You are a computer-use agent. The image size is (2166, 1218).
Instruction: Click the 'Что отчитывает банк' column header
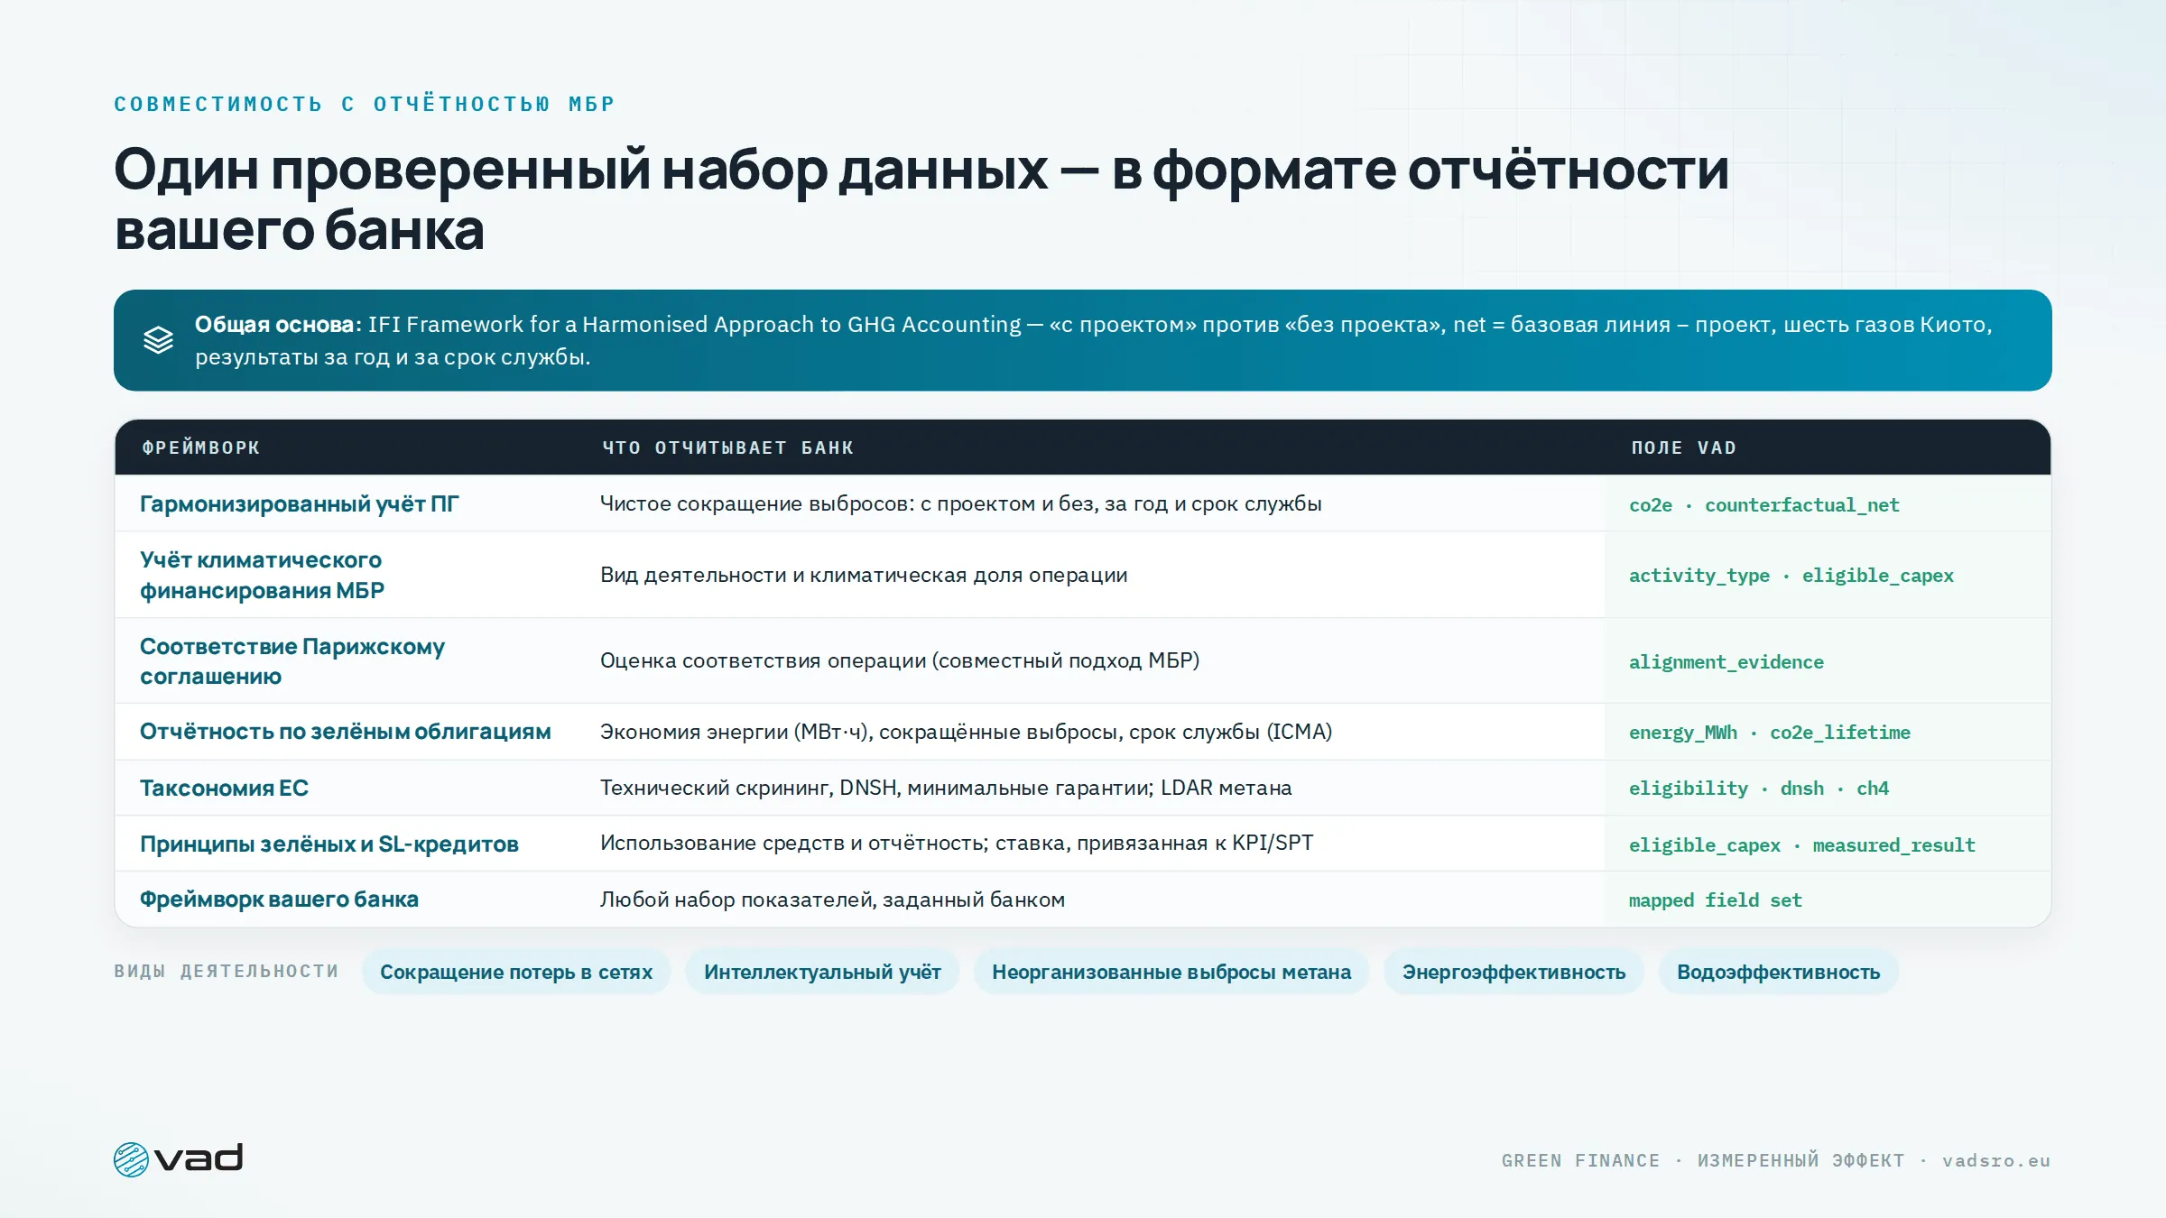(x=728, y=448)
